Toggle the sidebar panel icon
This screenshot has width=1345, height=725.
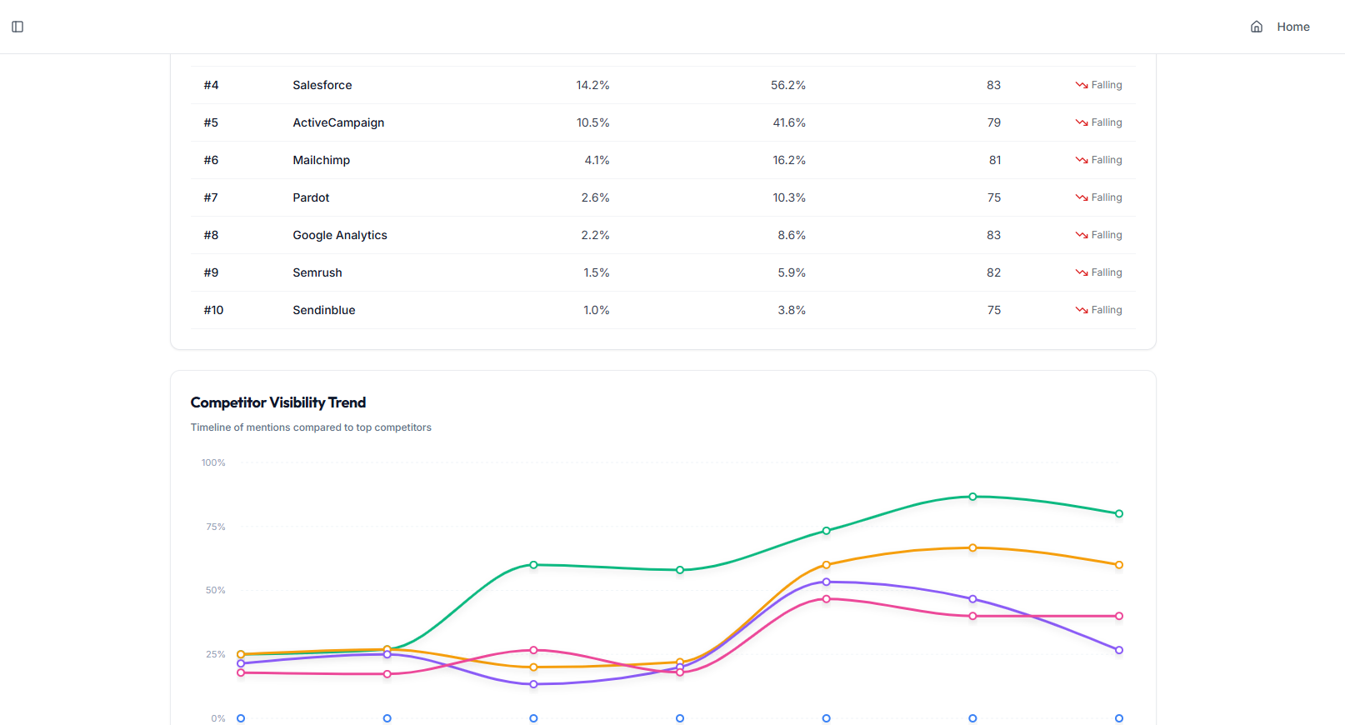click(x=17, y=27)
